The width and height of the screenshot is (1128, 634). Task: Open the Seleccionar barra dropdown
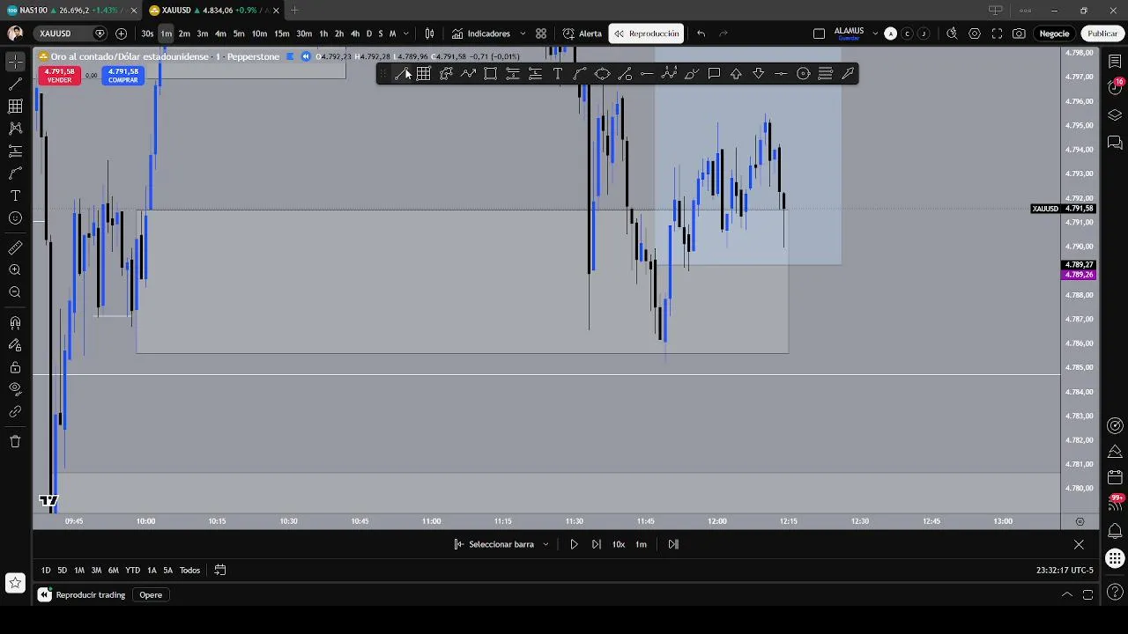point(501,544)
